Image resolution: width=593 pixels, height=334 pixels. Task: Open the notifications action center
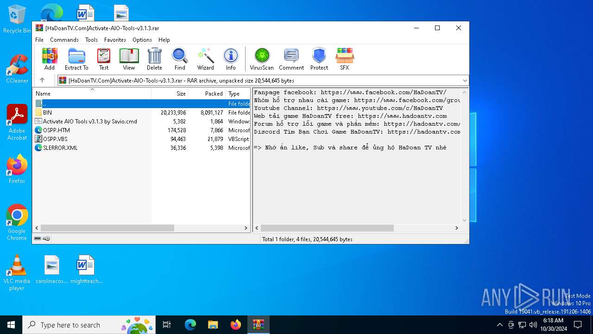pos(578,325)
